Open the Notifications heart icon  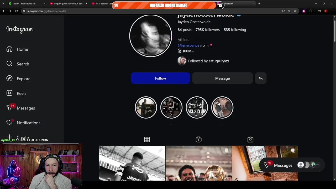click(x=9, y=122)
